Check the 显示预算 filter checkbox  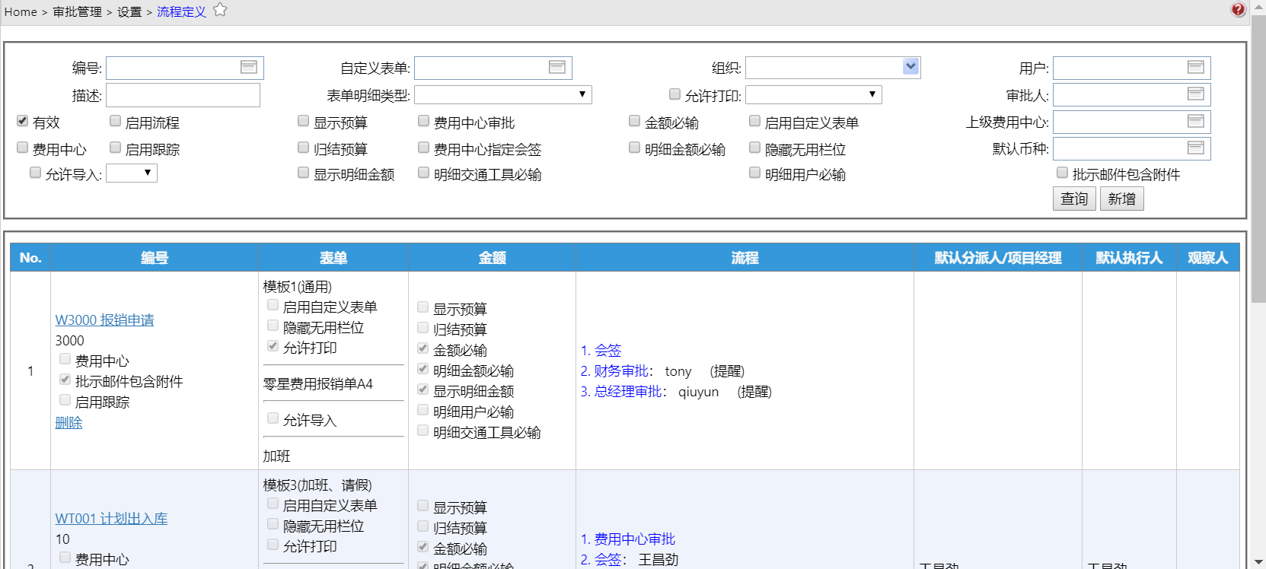tap(304, 121)
